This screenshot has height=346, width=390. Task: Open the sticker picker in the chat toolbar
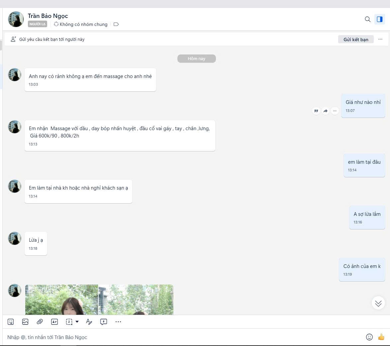pos(11,322)
